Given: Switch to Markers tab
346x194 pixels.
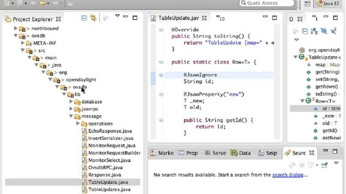Looking at the screenshot, I should tap(162, 153).
